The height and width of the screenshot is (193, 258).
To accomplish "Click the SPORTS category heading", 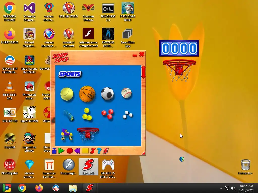I will [x=70, y=74].
